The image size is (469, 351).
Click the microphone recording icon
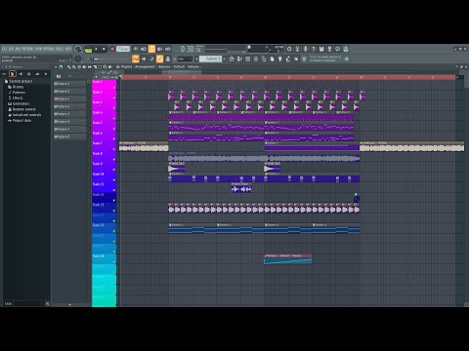coord(305,49)
